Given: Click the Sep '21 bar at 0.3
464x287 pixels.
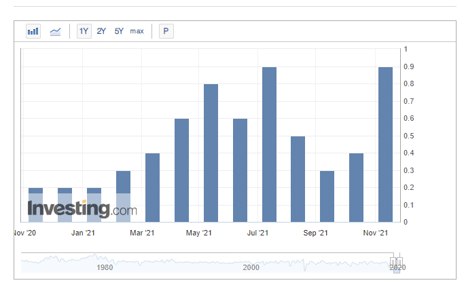Looking at the screenshot, I should pos(327,196).
